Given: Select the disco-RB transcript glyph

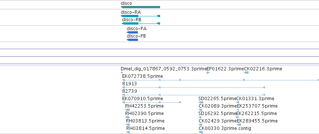Looking at the screenshot, I should 141,23.
